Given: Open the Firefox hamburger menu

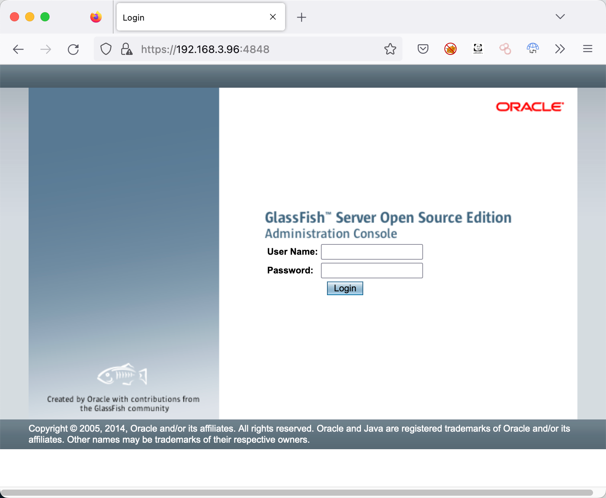Looking at the screenshot, I should tap(587, 49).
